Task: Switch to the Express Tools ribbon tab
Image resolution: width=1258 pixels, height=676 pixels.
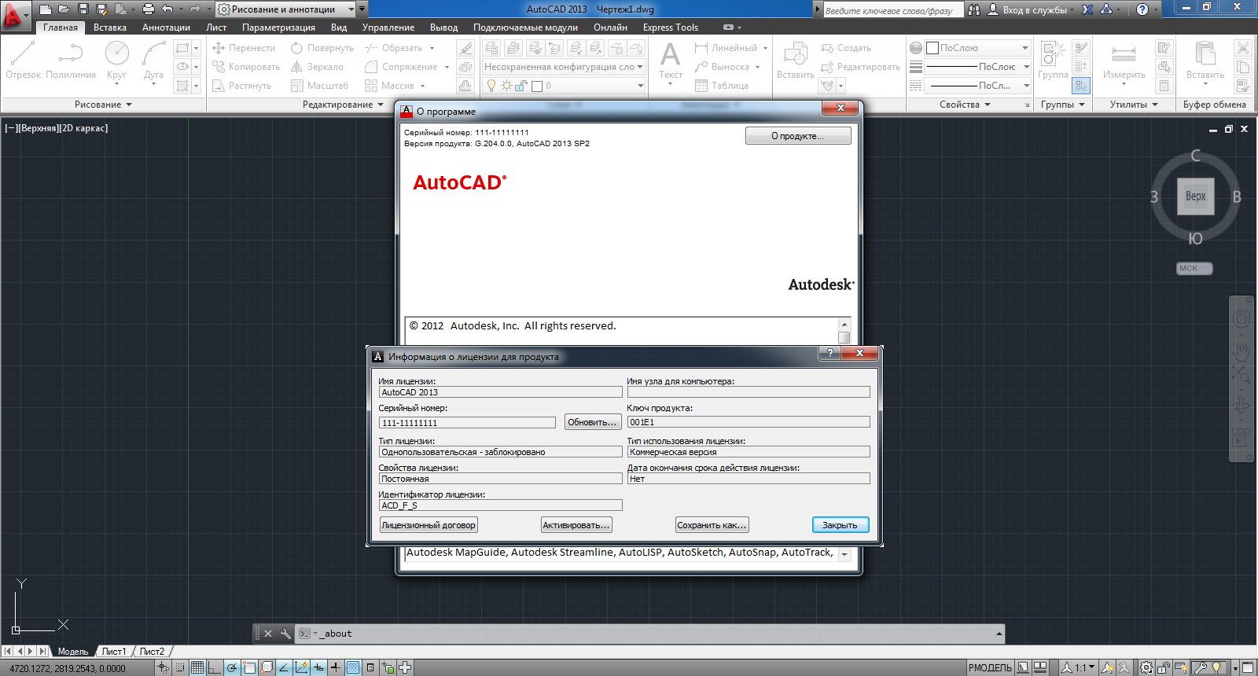Action: coord(671,28)
